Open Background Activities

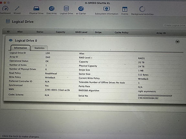[142, 11]
